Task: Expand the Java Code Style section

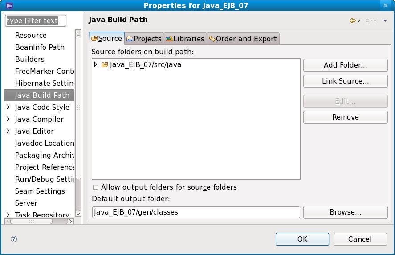Action: tap(8, 107)
